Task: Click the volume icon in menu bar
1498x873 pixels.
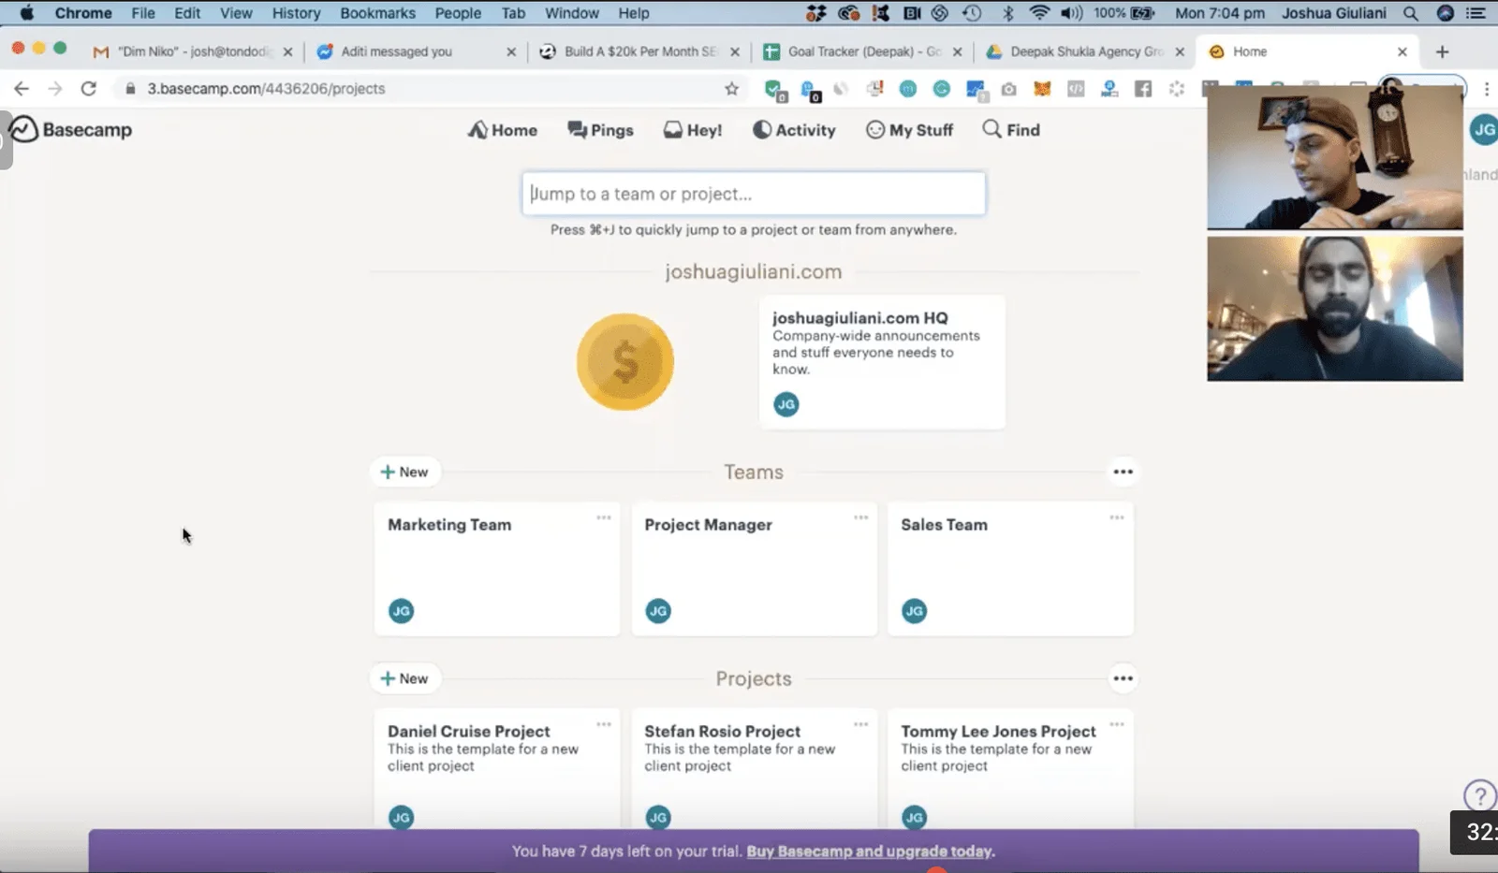Action: 1070,13
